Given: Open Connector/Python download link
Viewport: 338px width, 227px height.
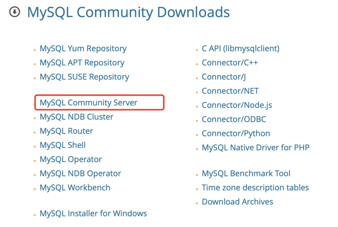Looking at the screenshot, I should pos(236,134).
